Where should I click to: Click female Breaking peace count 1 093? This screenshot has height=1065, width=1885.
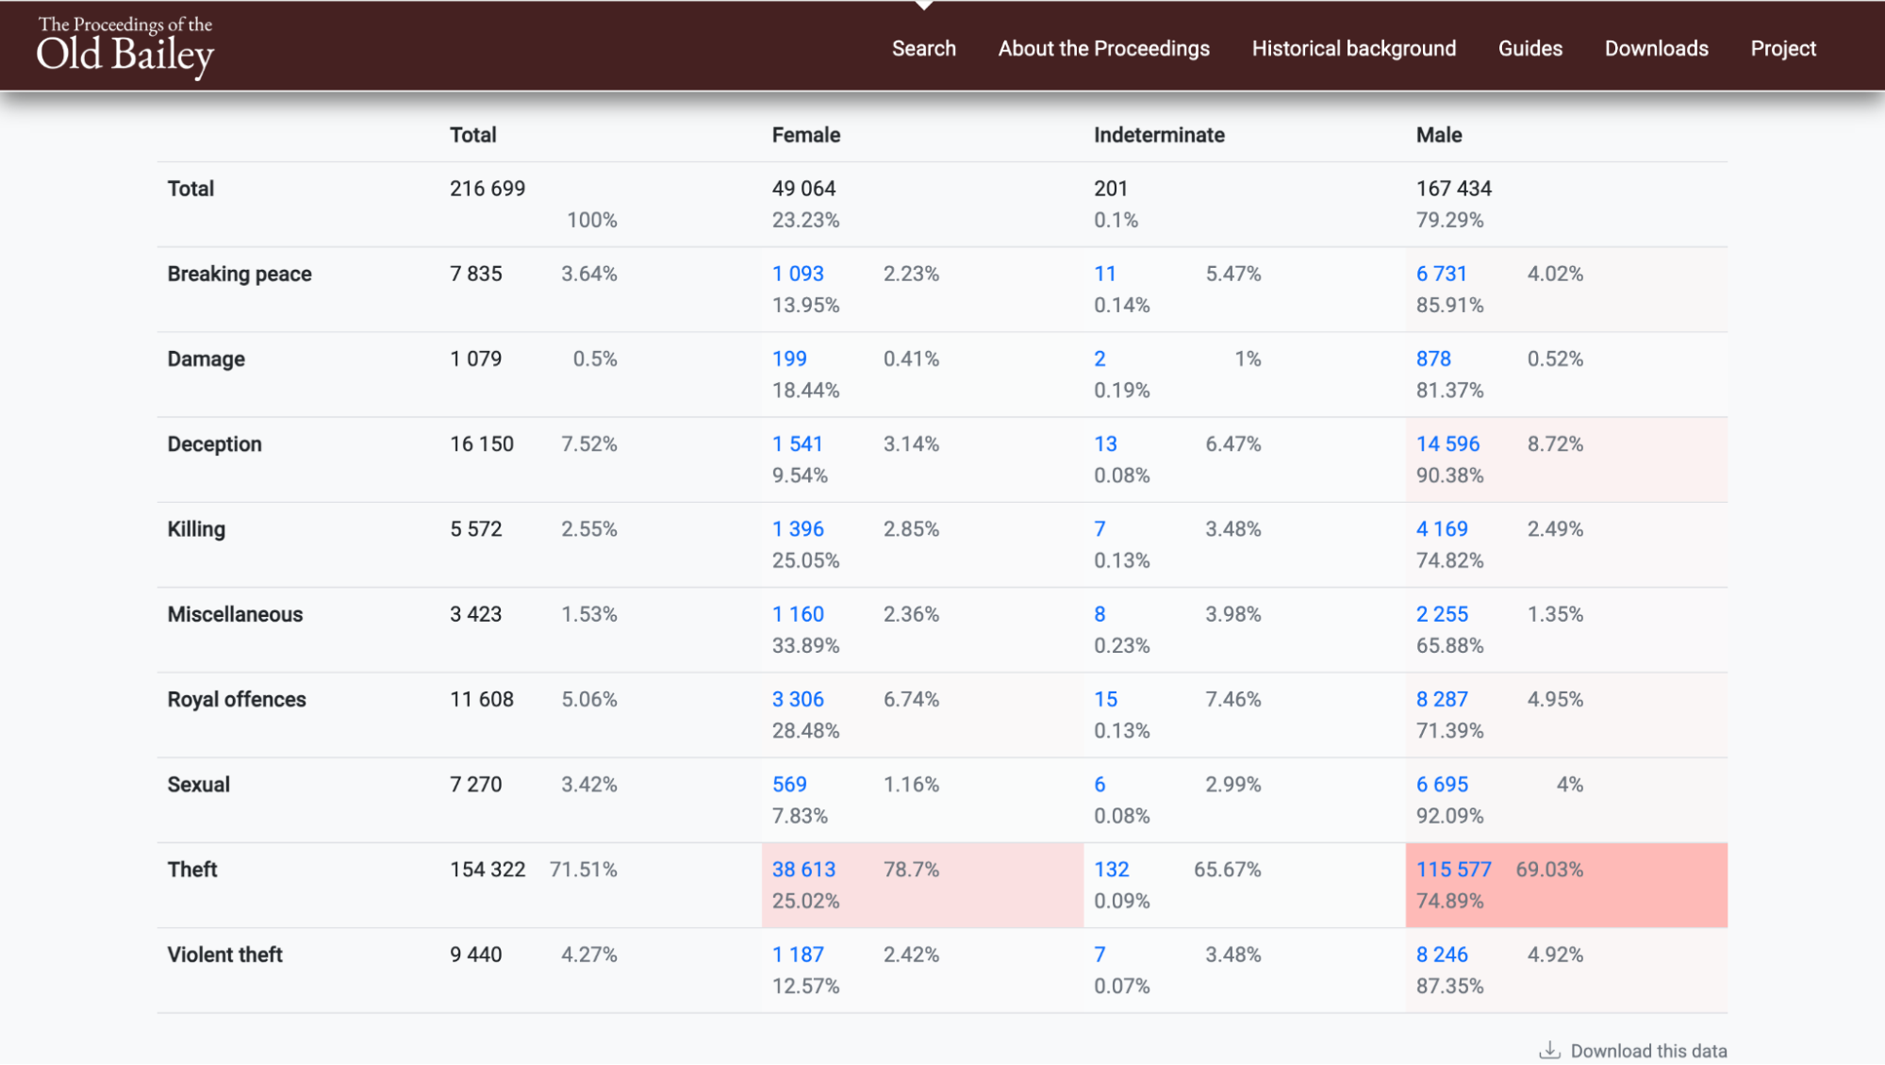pos(798,274)
